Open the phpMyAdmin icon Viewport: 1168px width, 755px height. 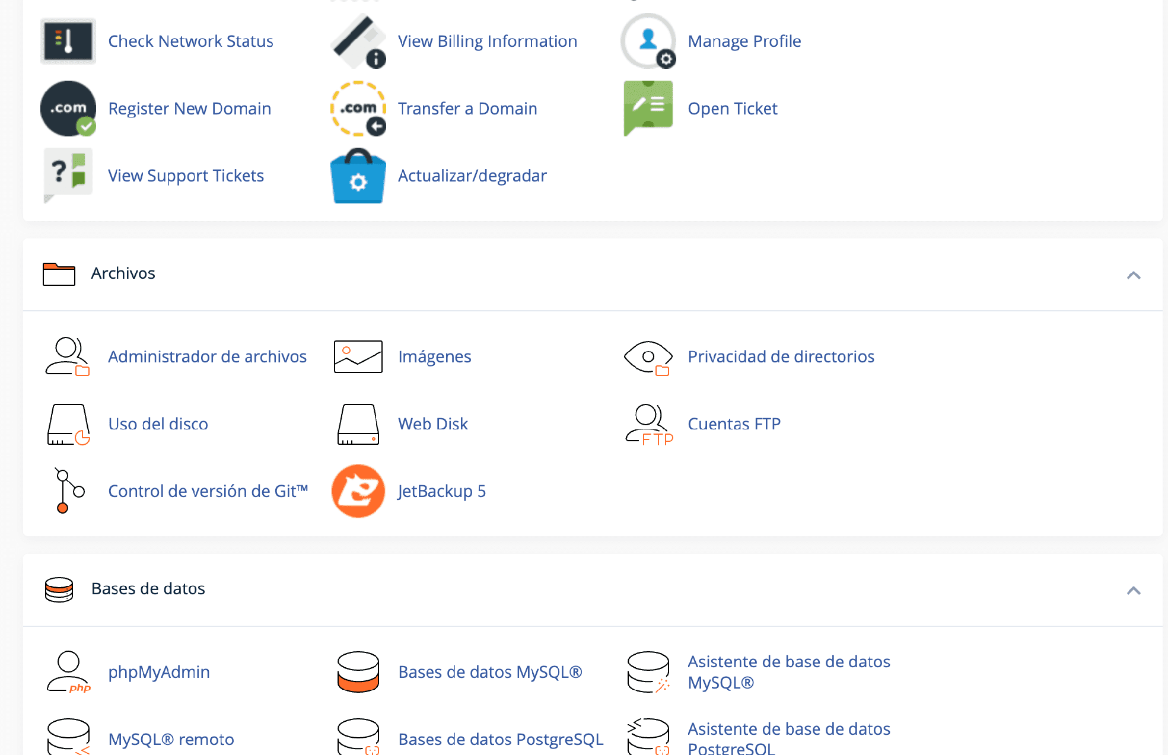click(x=68, y=672)
